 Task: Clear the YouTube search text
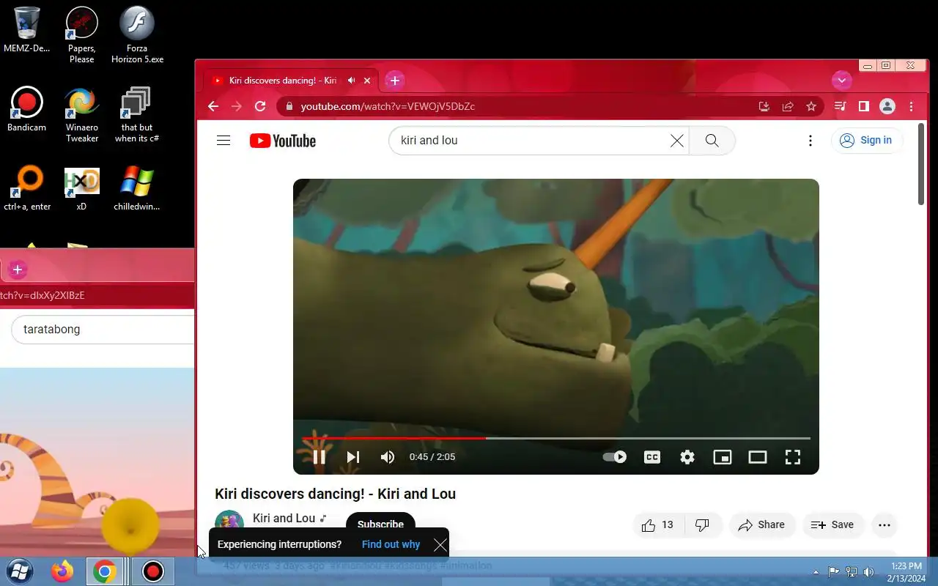(x=677, y=141)
